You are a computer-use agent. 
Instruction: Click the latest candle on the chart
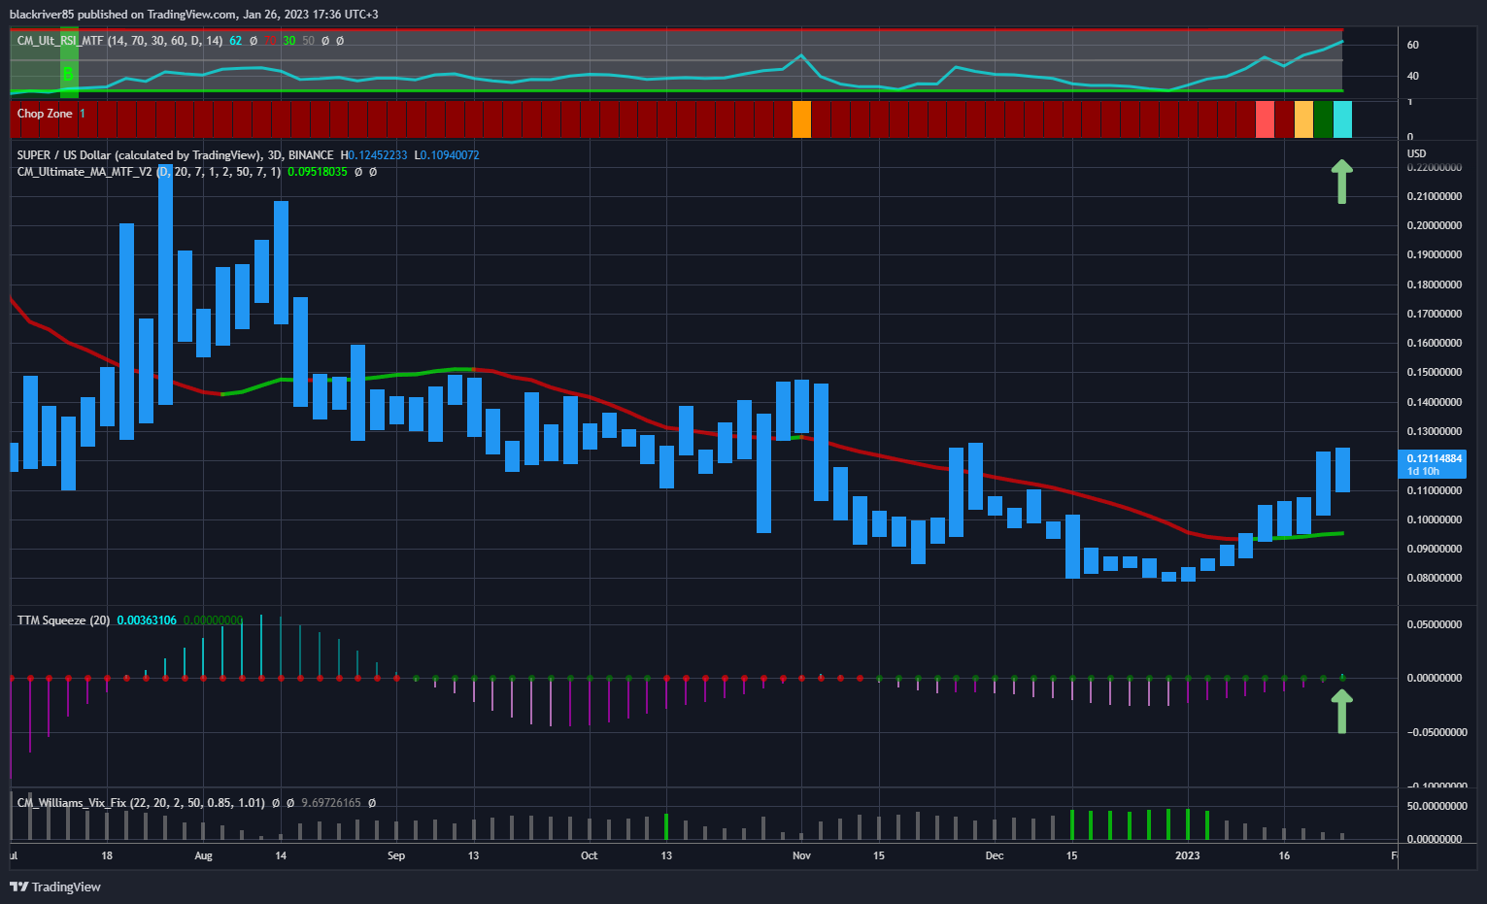[x=1342, y=470]
